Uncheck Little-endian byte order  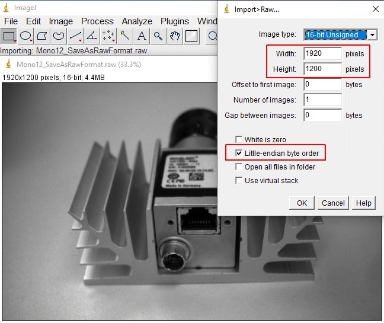click(x=239, y=153)
